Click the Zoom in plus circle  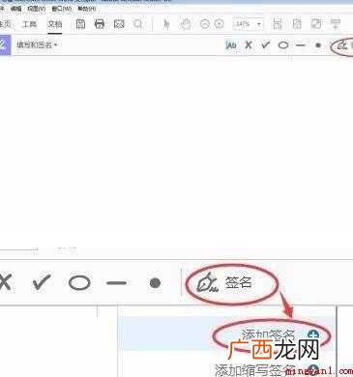tap(220, 24)
